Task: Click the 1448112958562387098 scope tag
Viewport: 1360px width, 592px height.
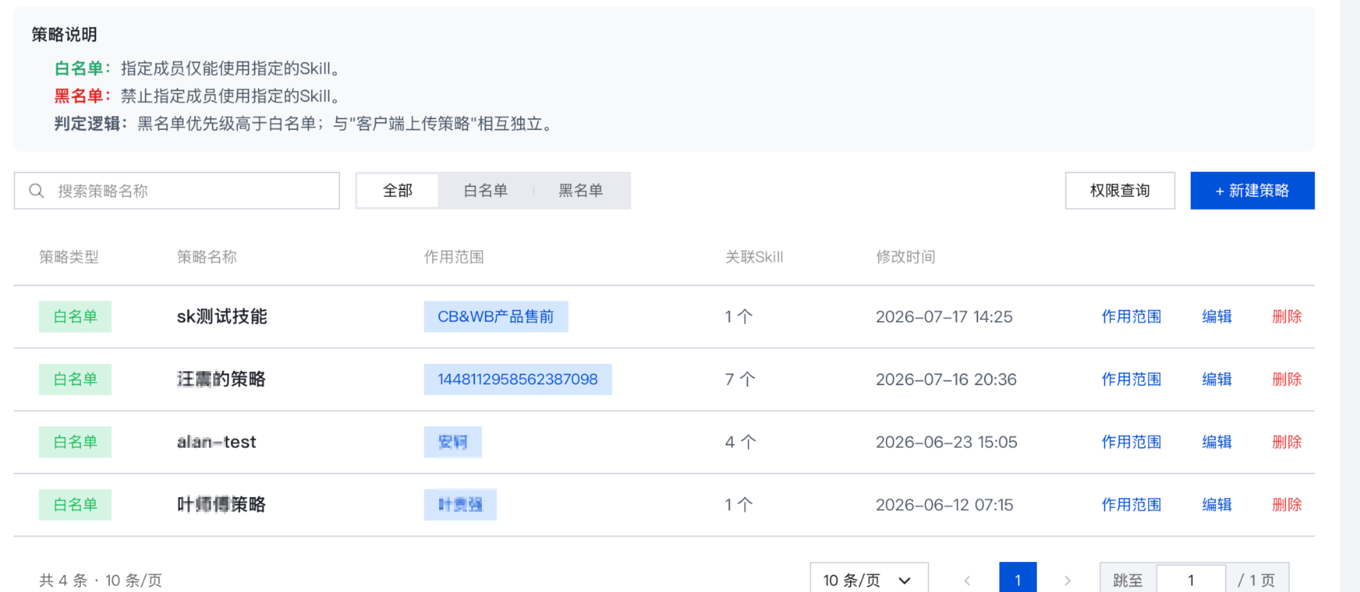Action: (x=518, y=379)
